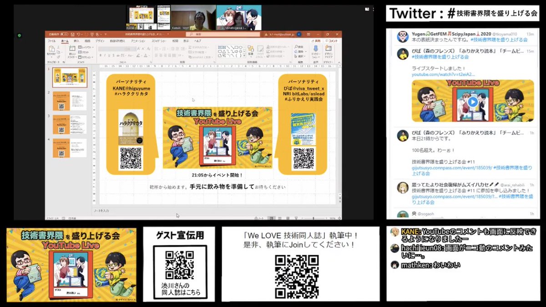Select slide 1 thumbnail
The image size is (546, 307).
pyautogui.click(x=70, y=77)
